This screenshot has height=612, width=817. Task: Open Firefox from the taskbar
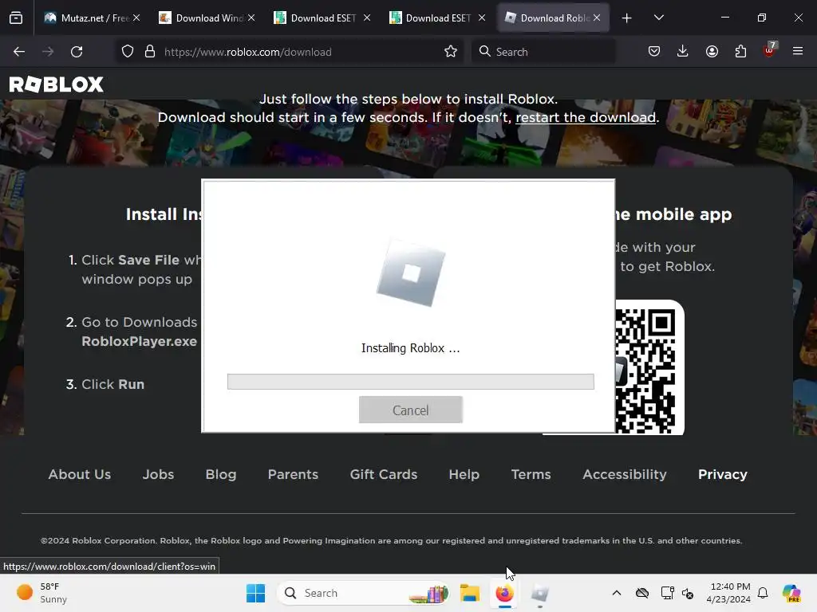[504, 593]
